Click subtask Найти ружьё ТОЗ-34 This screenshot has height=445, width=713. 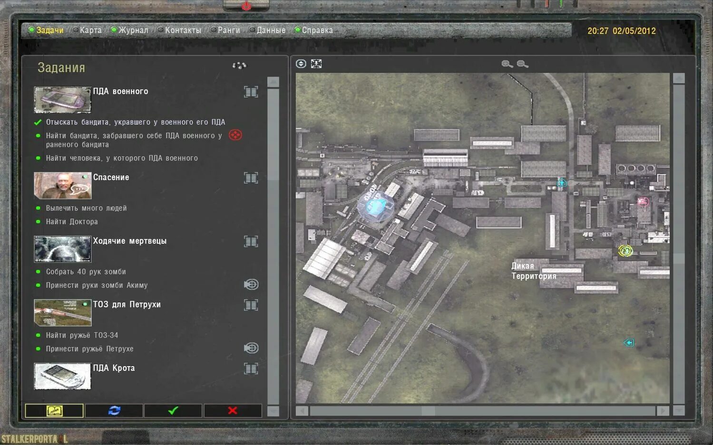point(82,335)
